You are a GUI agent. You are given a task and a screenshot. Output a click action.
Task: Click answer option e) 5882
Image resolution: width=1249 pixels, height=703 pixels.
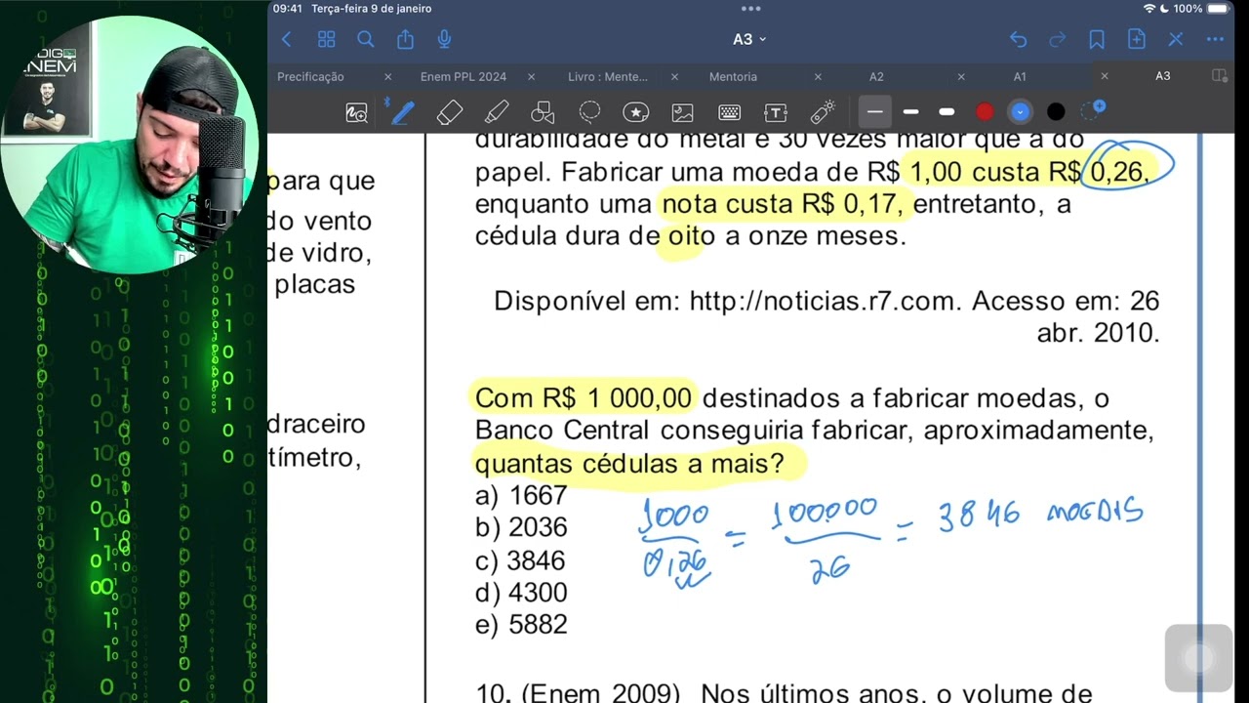pos(521,625)
